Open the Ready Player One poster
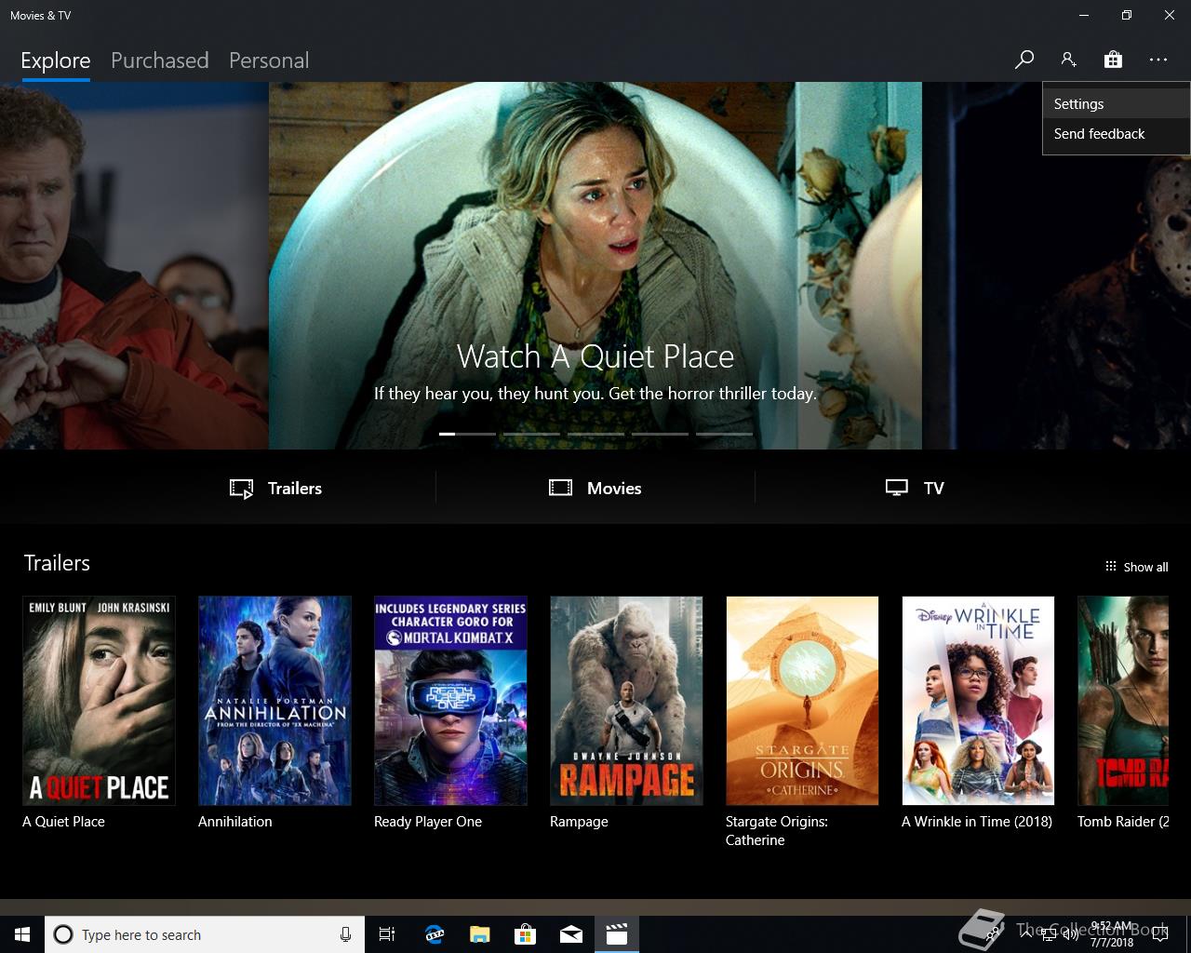 pyautogui.click(x=450, y=701)
